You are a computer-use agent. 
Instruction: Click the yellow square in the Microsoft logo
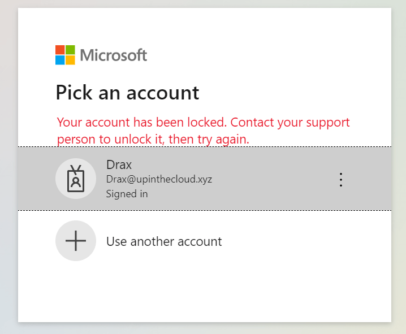(x=70, y=60)
